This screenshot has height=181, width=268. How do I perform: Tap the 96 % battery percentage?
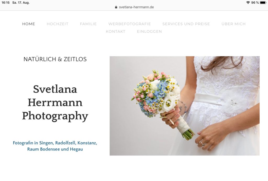tap(255, 3)
